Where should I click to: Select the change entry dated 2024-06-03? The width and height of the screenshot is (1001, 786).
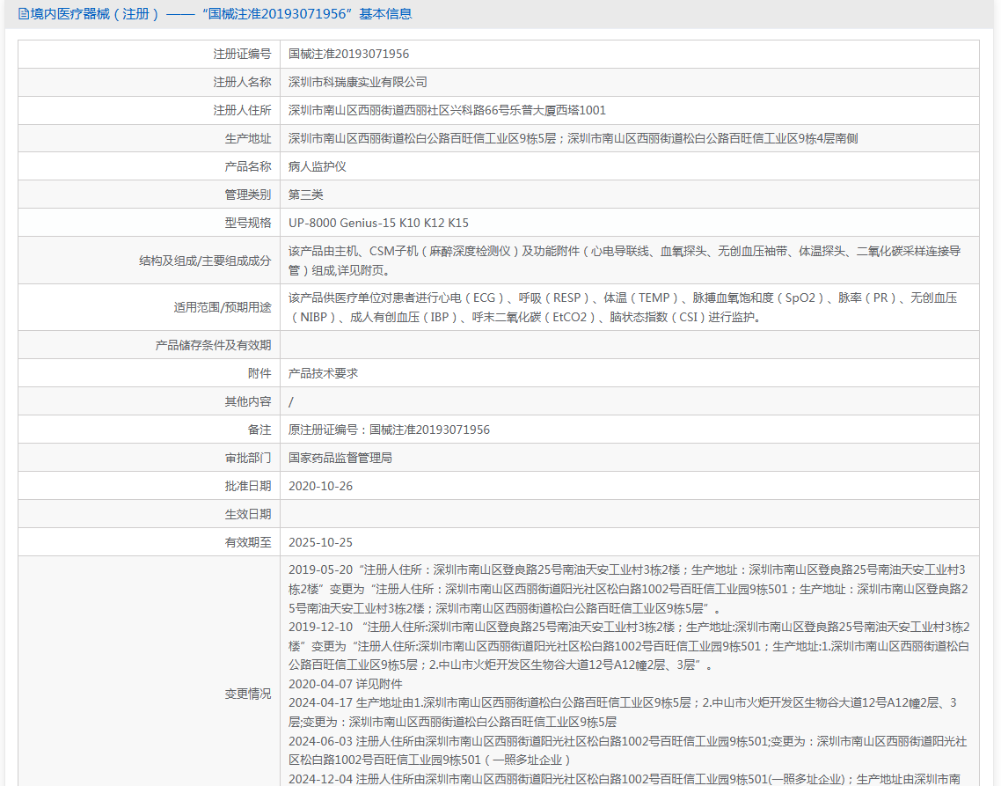pos(627,750)
